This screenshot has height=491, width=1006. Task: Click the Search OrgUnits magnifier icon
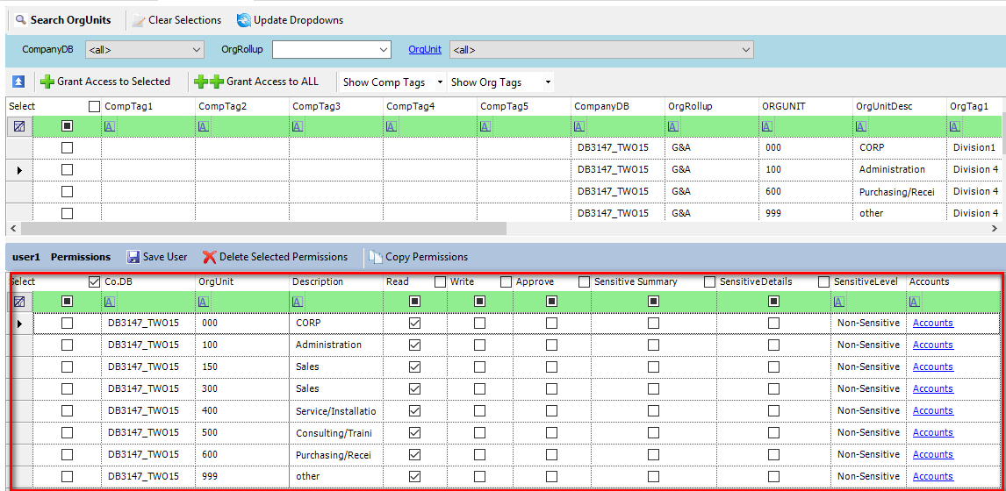tap(20, 20)
